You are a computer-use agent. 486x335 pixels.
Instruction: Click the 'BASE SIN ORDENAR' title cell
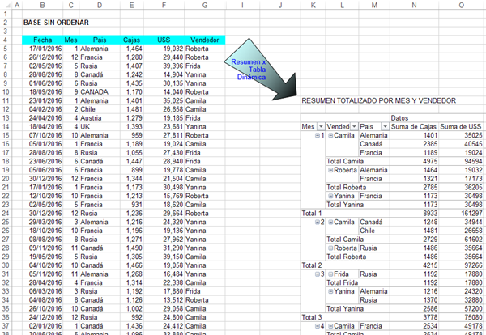[56, 23]
